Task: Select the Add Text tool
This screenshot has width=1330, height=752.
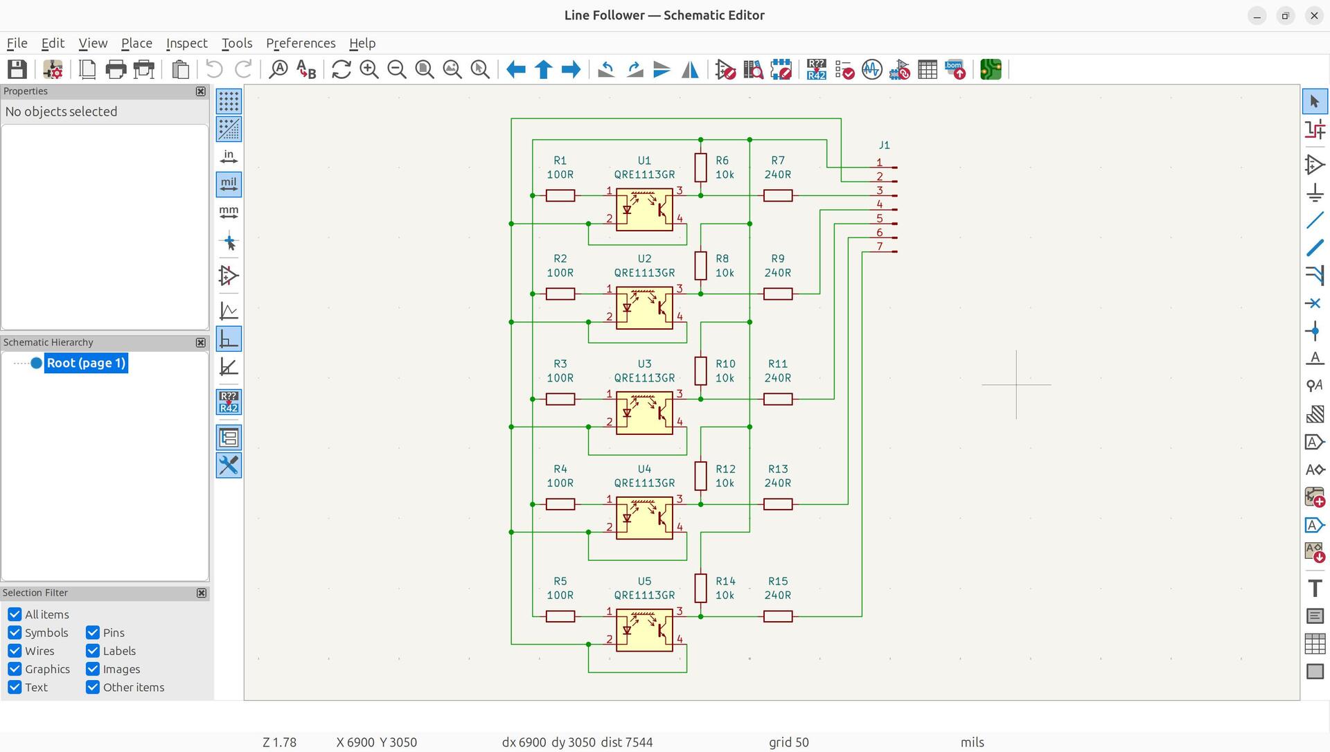Action: [1315, 588]
